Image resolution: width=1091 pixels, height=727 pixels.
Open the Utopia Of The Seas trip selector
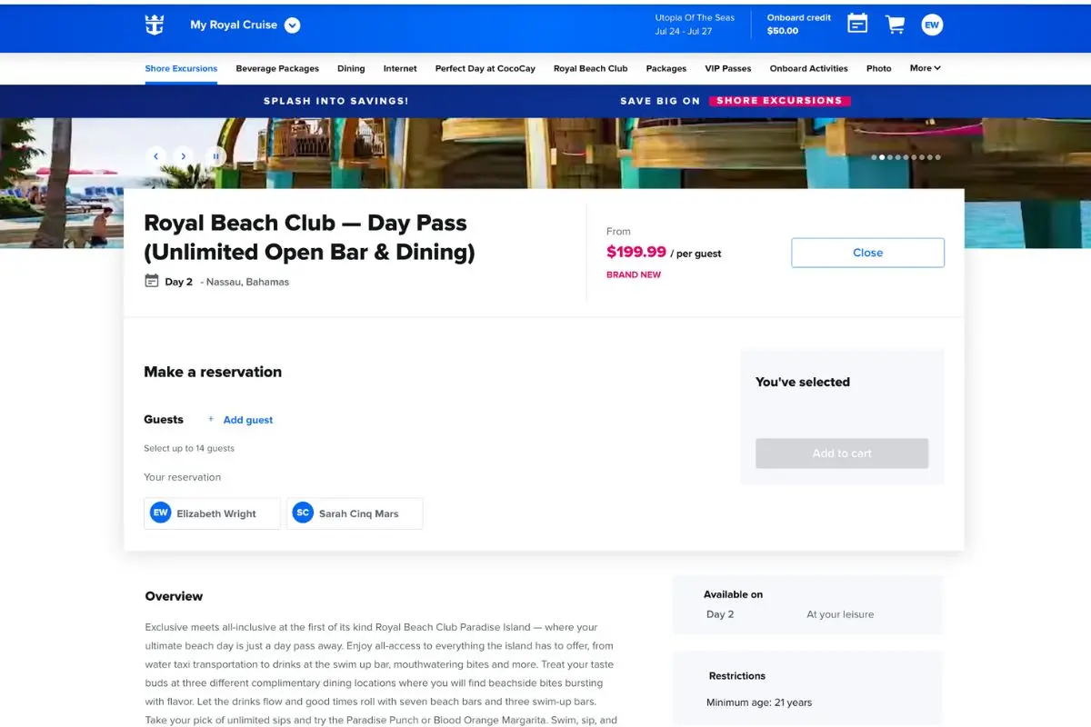(x=696, y=23)
